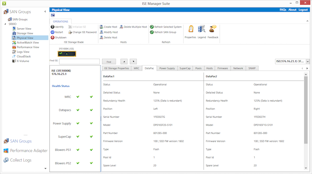Switch to the Power Supply tab
The height and width of the screenshot is (174, 312).
(x=167, y=68)
